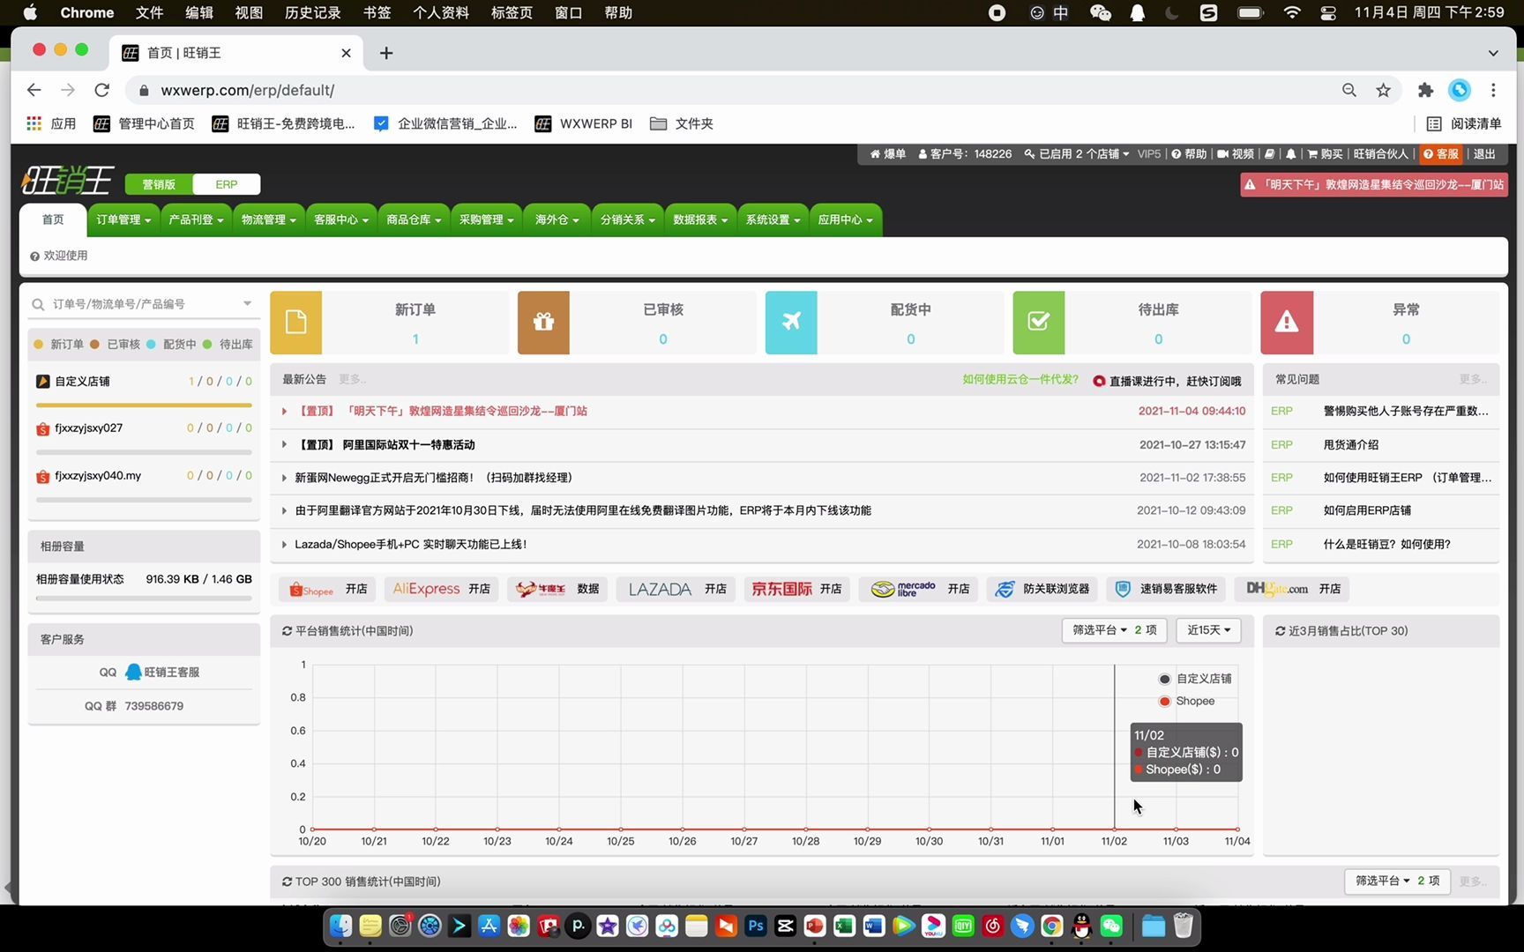Open the mercado libre 开店 tile

coord(920,589)
